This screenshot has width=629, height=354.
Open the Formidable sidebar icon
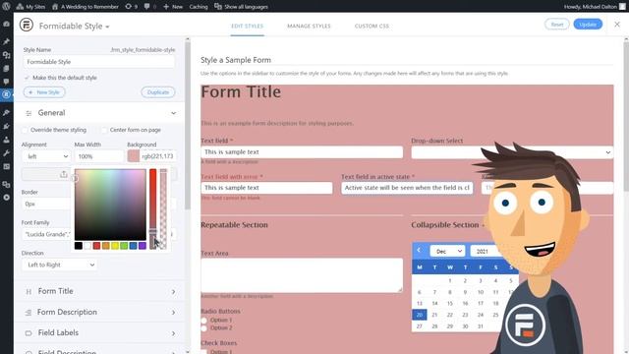[7, 94]
